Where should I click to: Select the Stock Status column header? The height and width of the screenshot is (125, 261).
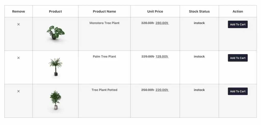pos(199,11)
